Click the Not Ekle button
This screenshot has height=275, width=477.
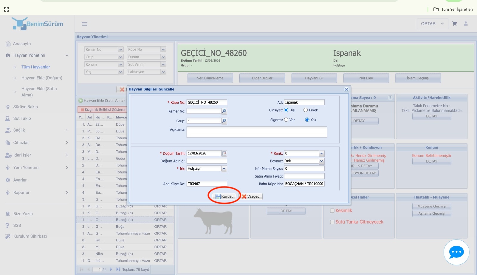point(366,78)
